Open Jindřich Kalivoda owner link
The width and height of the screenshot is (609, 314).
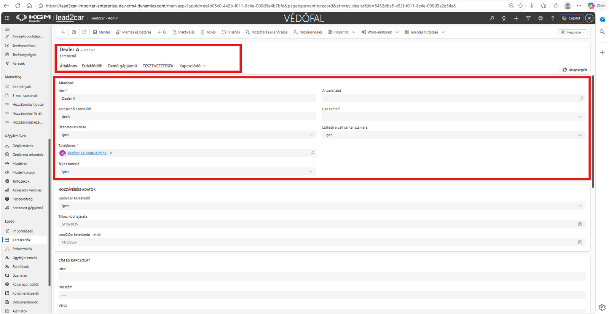[88, 153]
